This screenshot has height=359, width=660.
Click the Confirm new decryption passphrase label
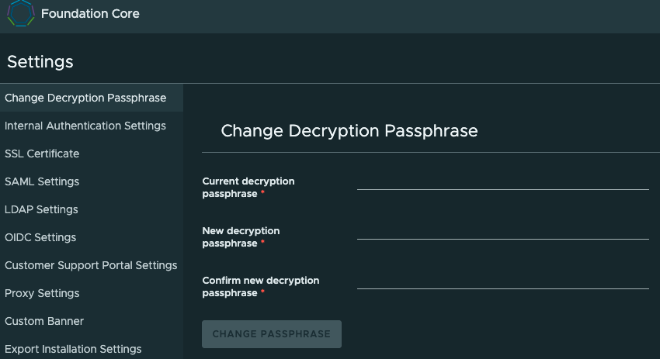point(261,287)
